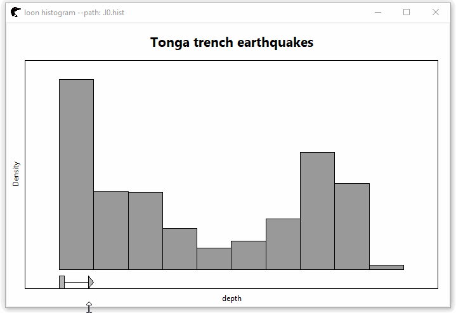Select the fourth histogram bar from left

[179, 249]
